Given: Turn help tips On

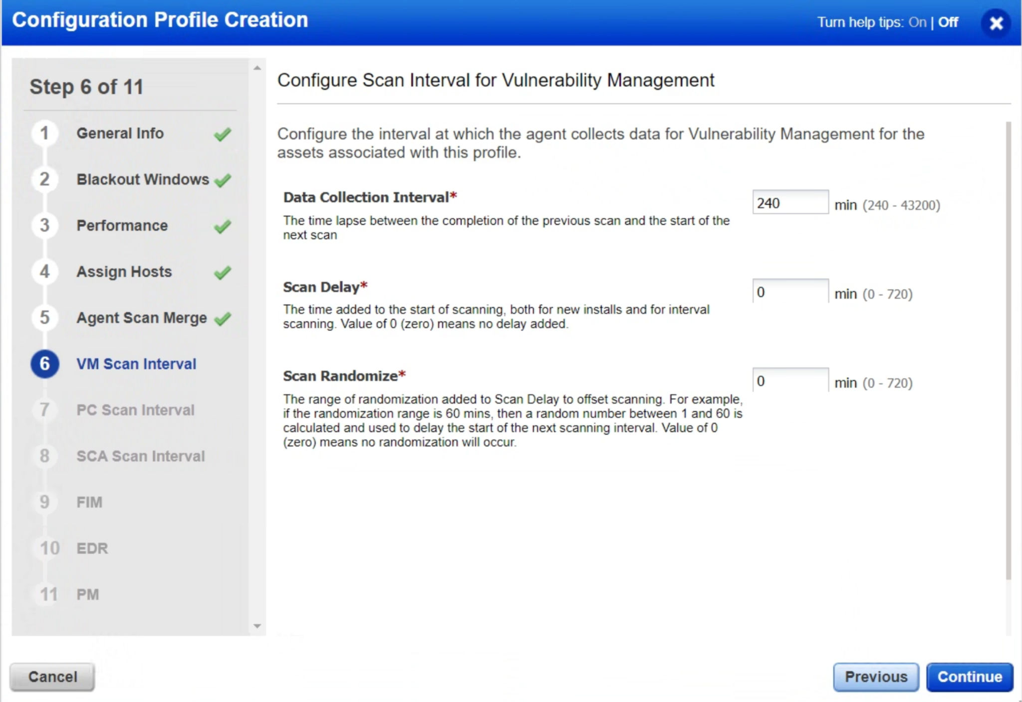Looking at the screenshot, I should click(916, 22).
